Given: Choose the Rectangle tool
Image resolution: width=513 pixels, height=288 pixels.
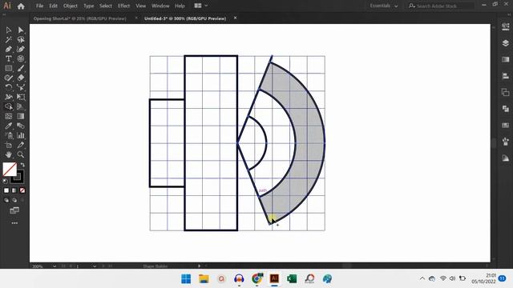Looking at the screenshot, I should point(9,68).
